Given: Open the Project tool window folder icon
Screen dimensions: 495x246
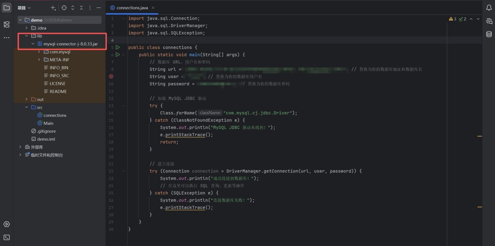Looking at the screenshot, I should 6,7.
